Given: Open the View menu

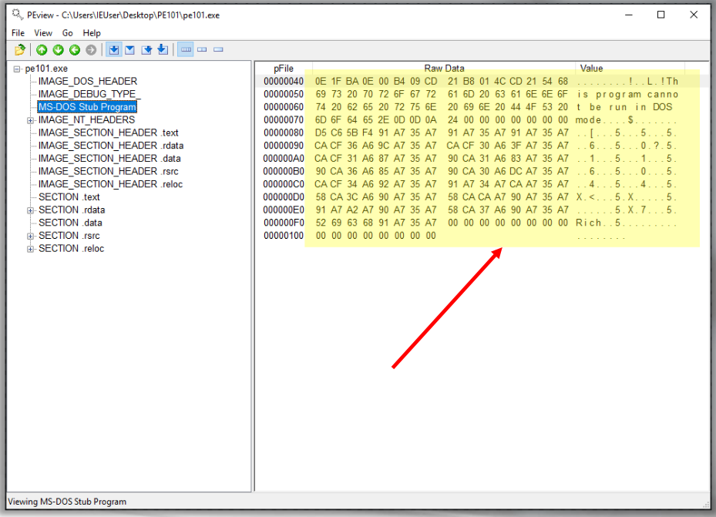Looking at the screenshot, I should (x=43, y=33).
